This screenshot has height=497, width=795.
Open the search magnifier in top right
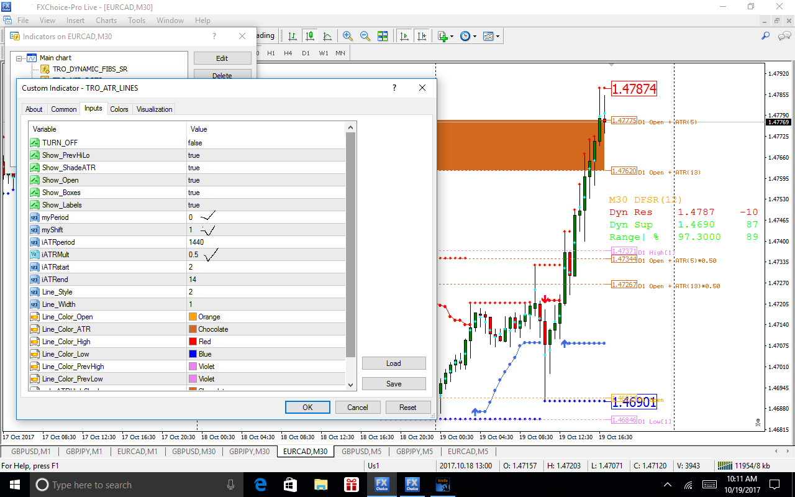pos(766,36)
